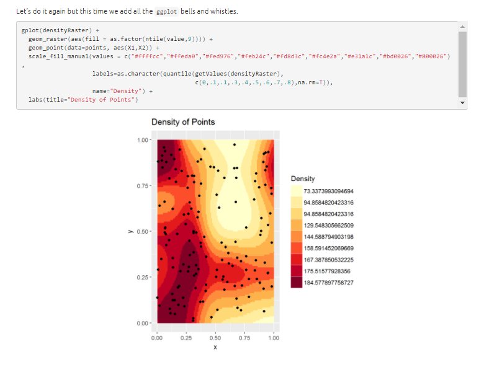
Task: Click the y-axis tick label 0.75
Action: pos(142,186)
